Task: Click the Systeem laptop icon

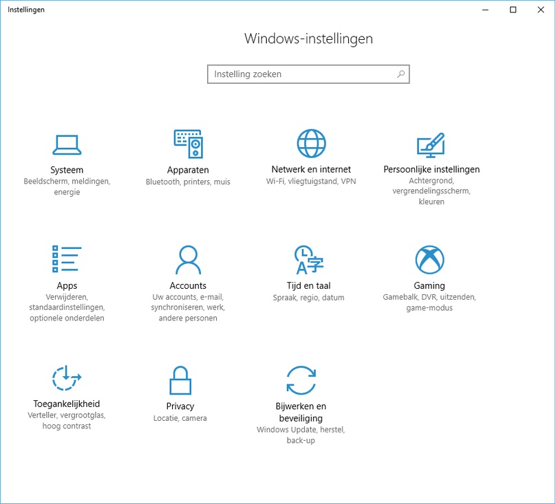Action: pos(67,144)
